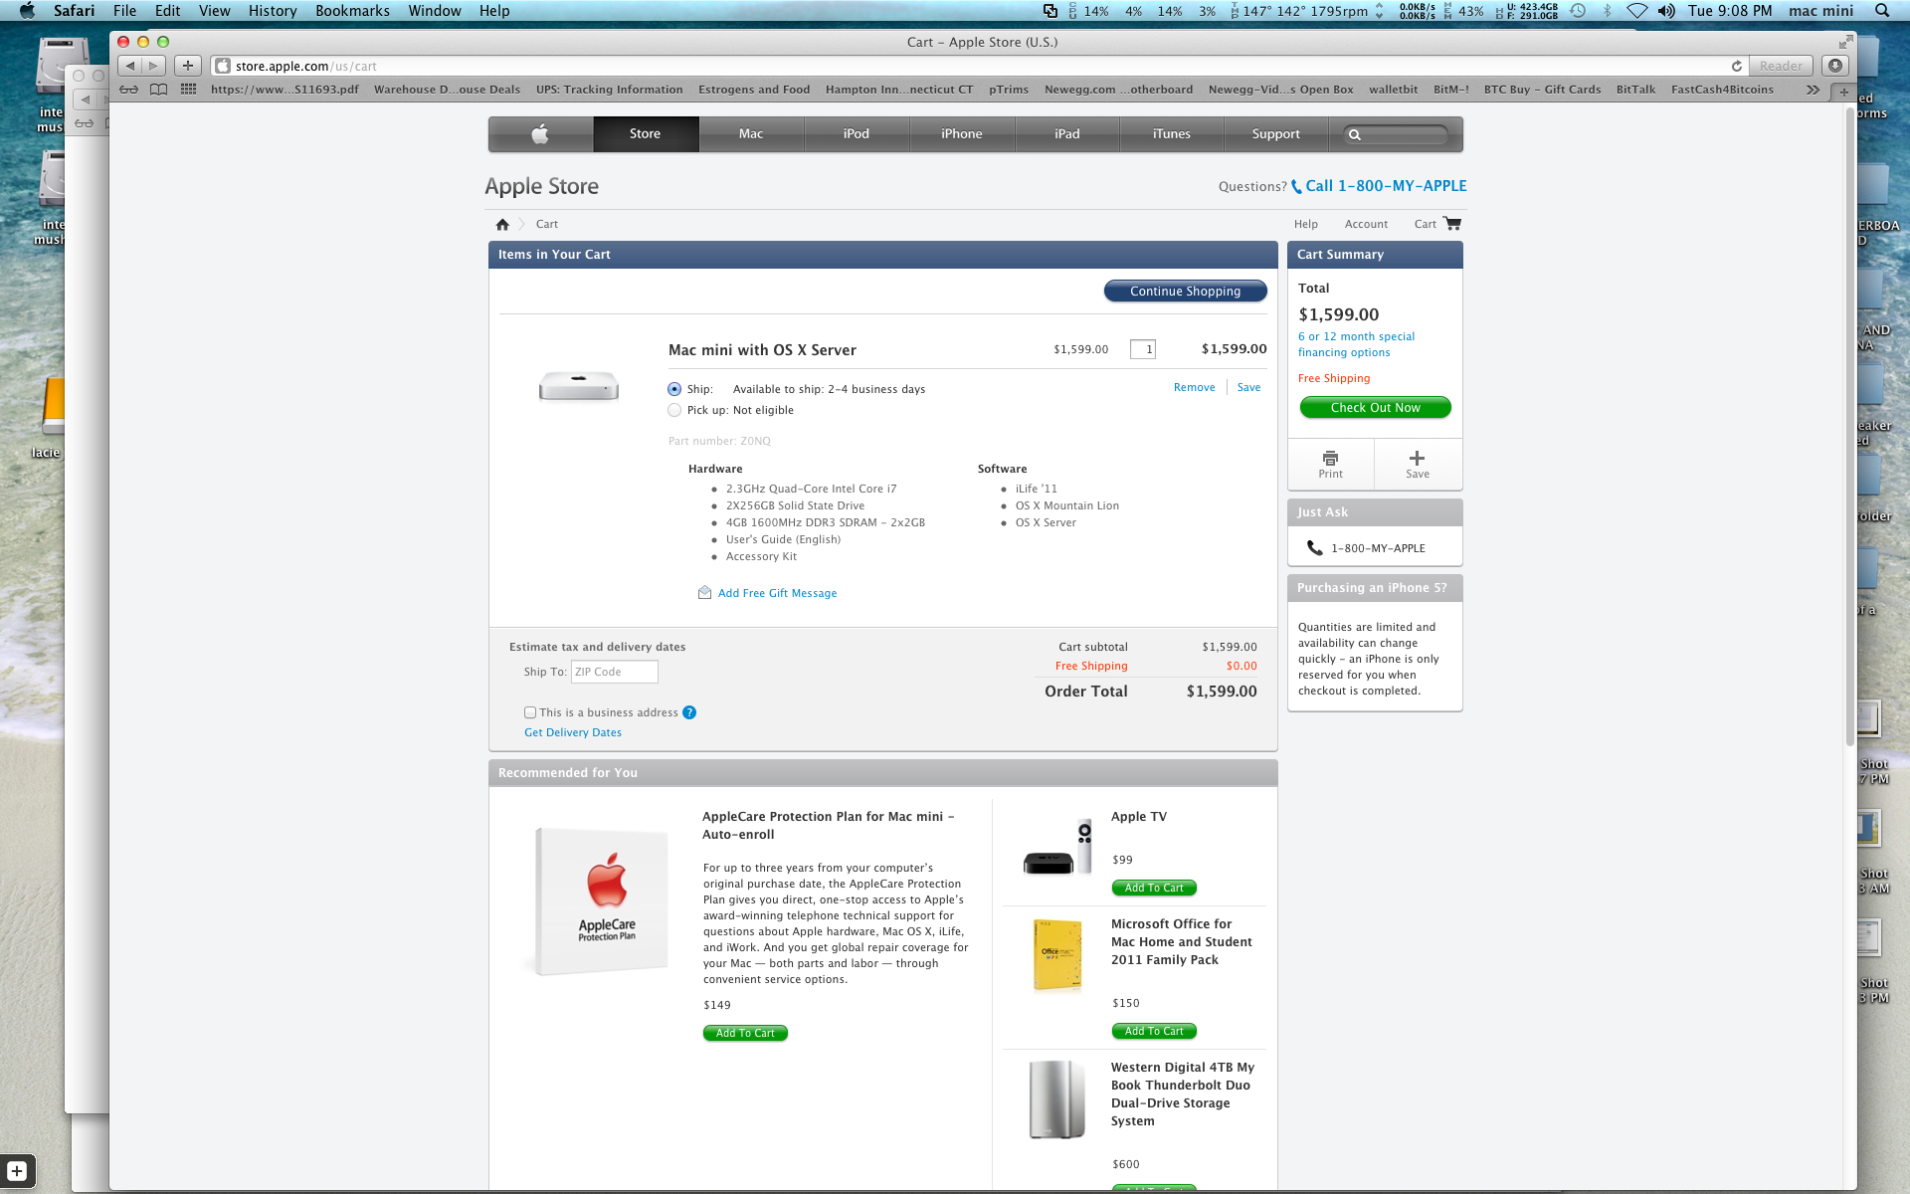The height and width of the screenshot is (1194, 1910).
Task: Check 'This is a business address'
Action: coord(530,712)
